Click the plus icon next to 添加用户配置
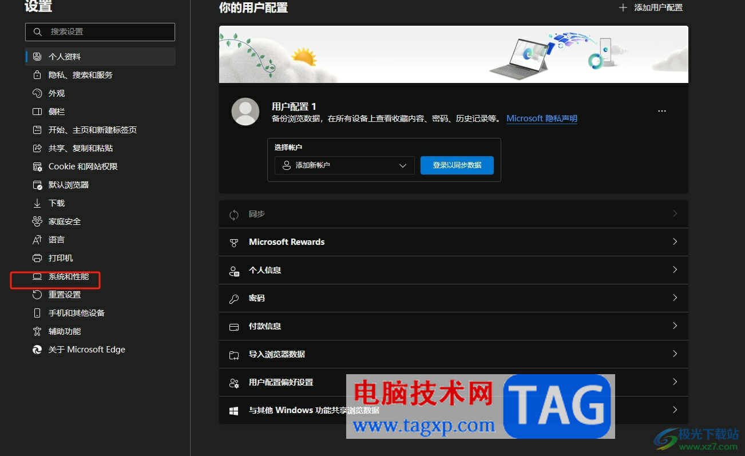The image size is (745, 456). [623, 7]
